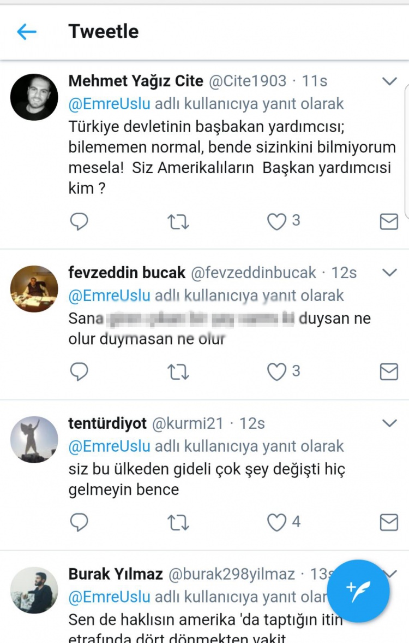Like Mehmet Yağız Cite's tweet
409x643 pixels.
[277, 221]
